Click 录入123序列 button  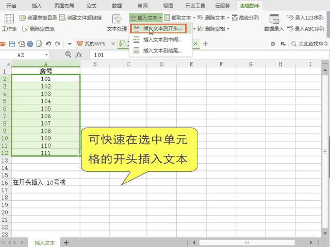(305, 17)
